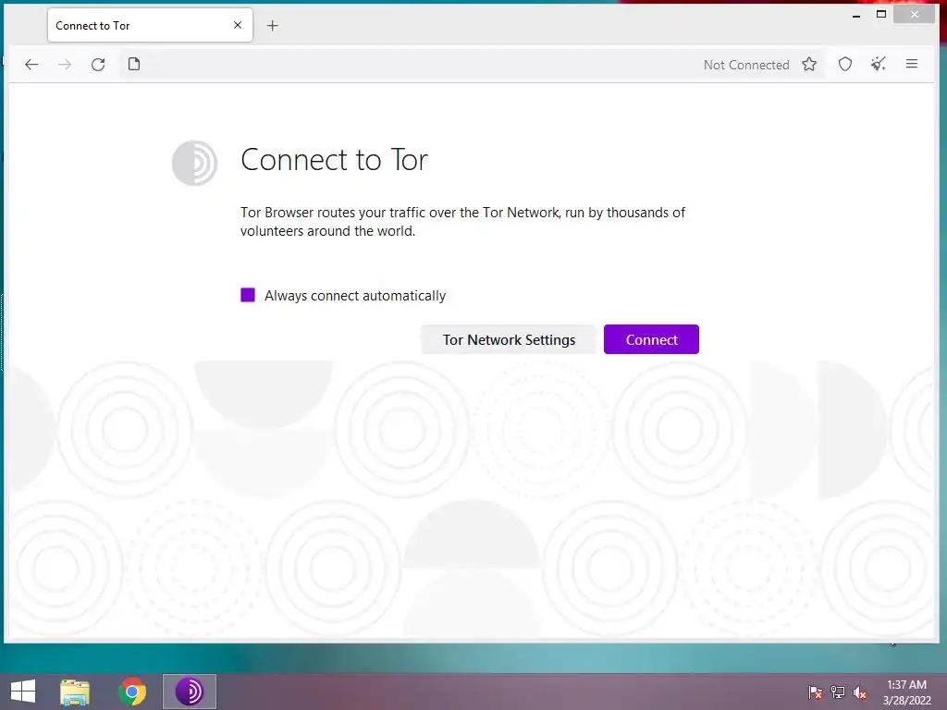Reload the current page
The height and width of the screenshot is (710, 947).
click(x=98, y=64)
